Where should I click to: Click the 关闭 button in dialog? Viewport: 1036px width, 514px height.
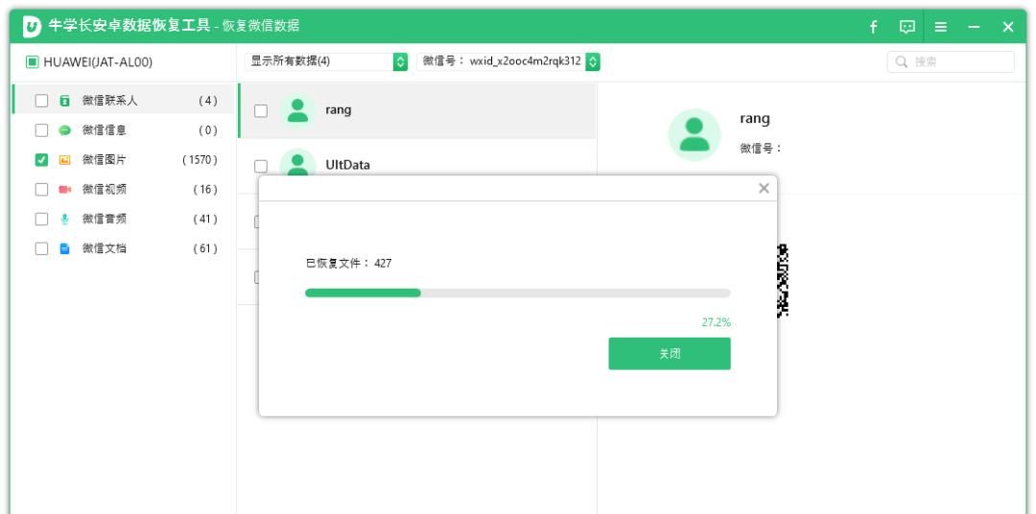[x=670, y=354]
